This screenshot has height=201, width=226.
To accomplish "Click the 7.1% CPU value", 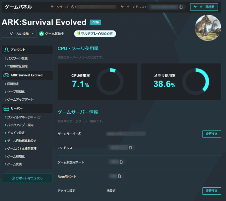I will point(81,84).
